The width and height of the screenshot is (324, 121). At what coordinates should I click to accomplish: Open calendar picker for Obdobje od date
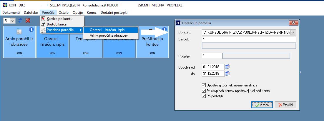pos(227,67)
